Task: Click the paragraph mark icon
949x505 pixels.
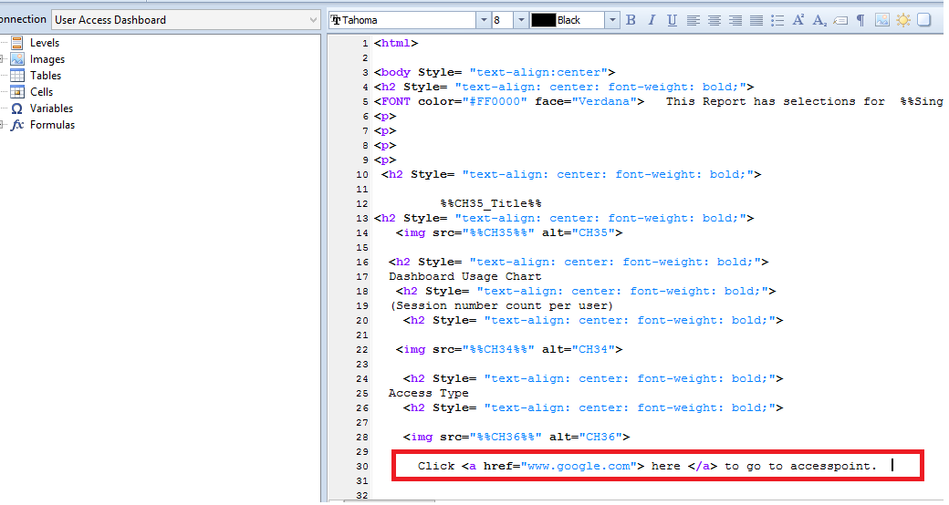Action: click(860, 20)
